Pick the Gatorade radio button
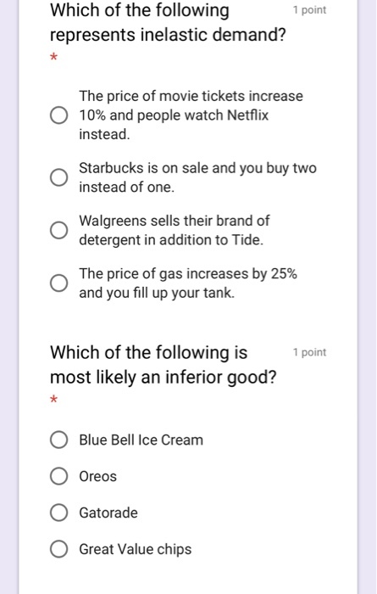Image resolution: width=377 pixels, height=594 pixels. click(x=59, y=513)
